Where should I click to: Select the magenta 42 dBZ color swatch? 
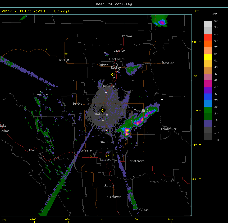pos(208,84)
